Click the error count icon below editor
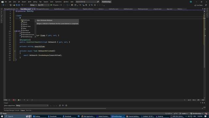 [13, 100]
